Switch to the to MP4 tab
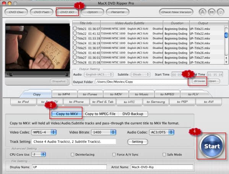This screenshot has height=174, width=229. click(x=64, y=94)
